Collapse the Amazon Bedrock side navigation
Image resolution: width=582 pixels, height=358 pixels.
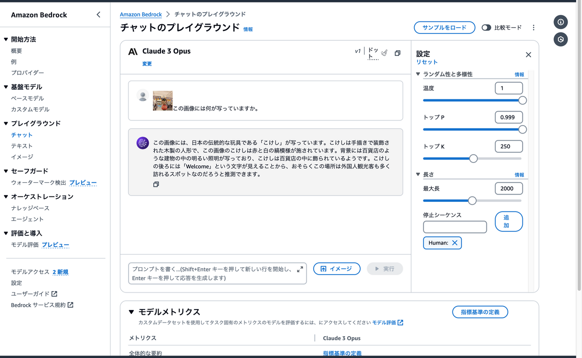[x=98, y=15]
